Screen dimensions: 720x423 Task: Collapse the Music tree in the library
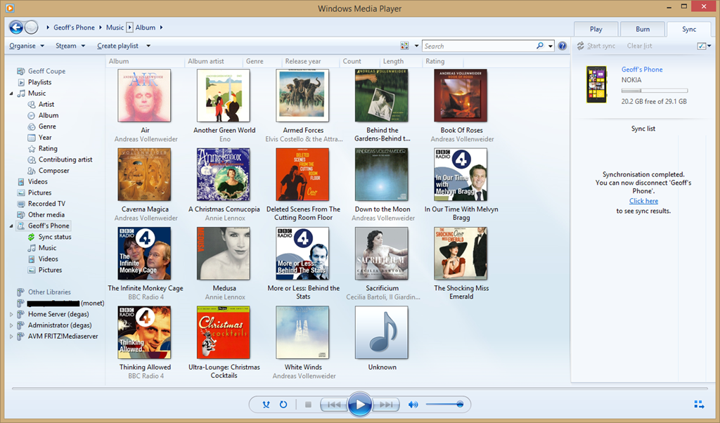pos(11,93)
